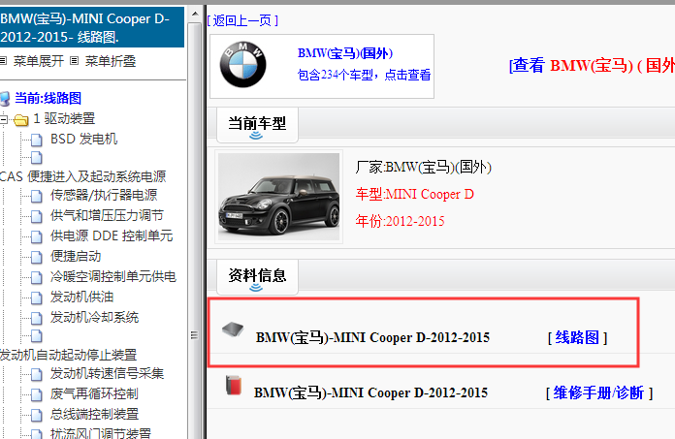Click 包含234个车型，点击查看 link

(x=365, y=75)
